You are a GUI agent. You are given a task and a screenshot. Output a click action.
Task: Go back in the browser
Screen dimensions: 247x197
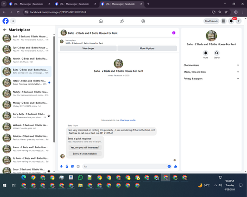(4, 12)
